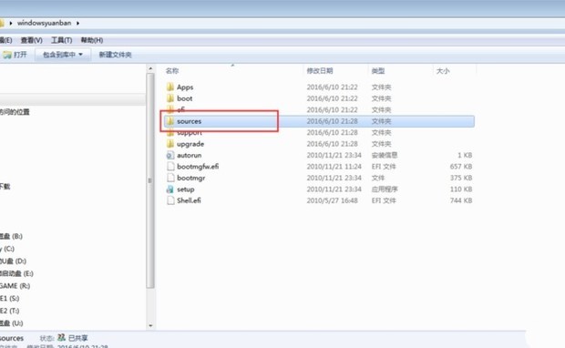Click the 安装信息 type of autorun

coord(385,155)
